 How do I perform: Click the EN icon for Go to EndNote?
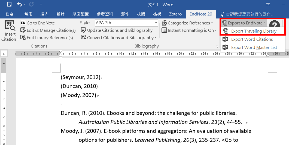click(23, 23)
